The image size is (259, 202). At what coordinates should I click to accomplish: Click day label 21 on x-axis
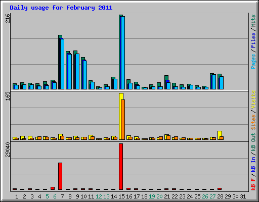coord(167,196)
